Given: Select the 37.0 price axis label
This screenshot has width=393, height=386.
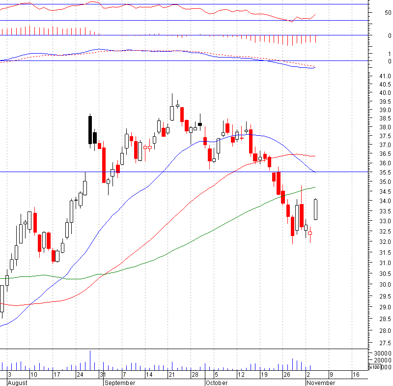Looking at the screenshot, I should 385,145.
